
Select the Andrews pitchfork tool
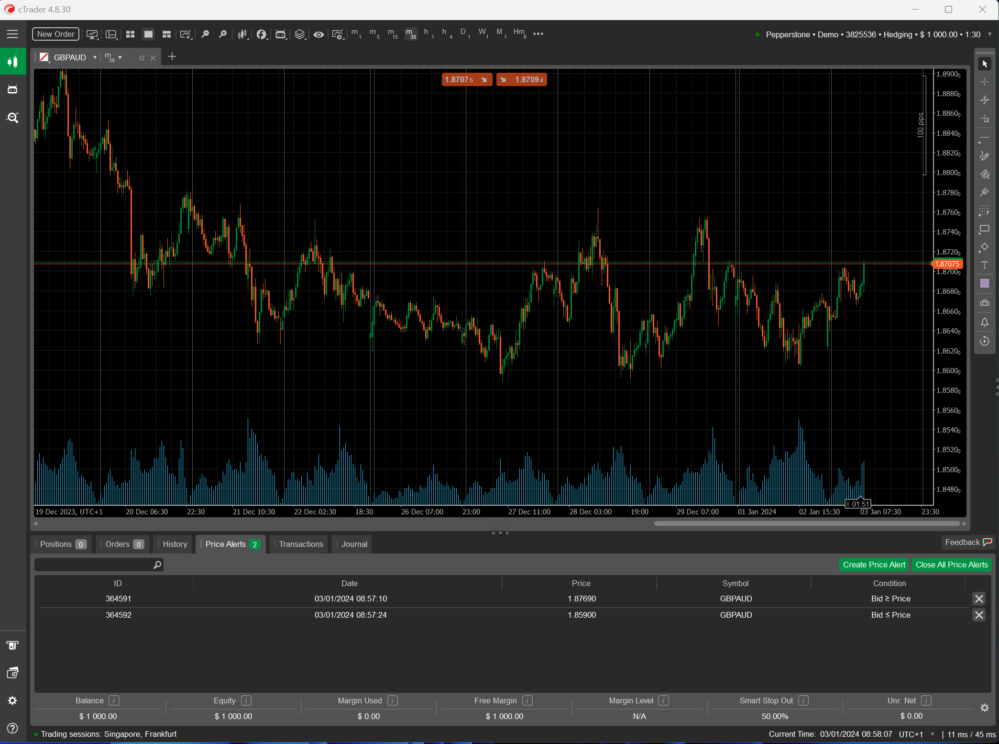point(985,192)
